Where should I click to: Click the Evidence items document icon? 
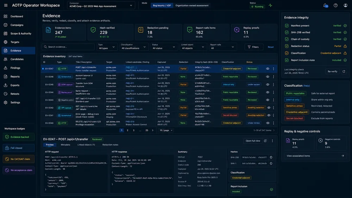point(48,30)
